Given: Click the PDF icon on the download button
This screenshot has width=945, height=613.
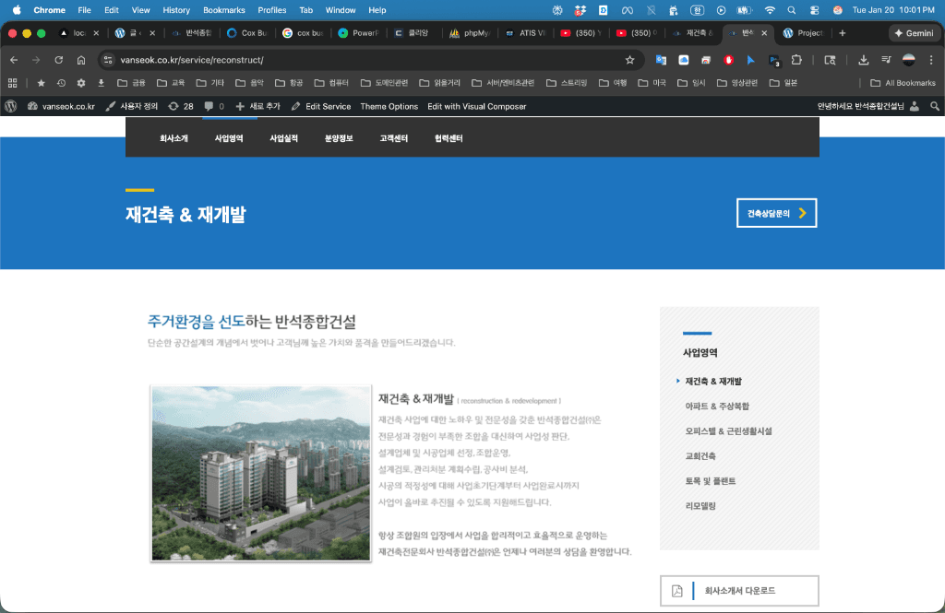Looking at the screenshot, I should [677, 590].
